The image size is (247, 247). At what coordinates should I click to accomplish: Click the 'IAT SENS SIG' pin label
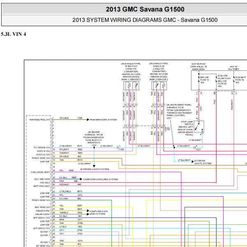(x=43, y=246)
